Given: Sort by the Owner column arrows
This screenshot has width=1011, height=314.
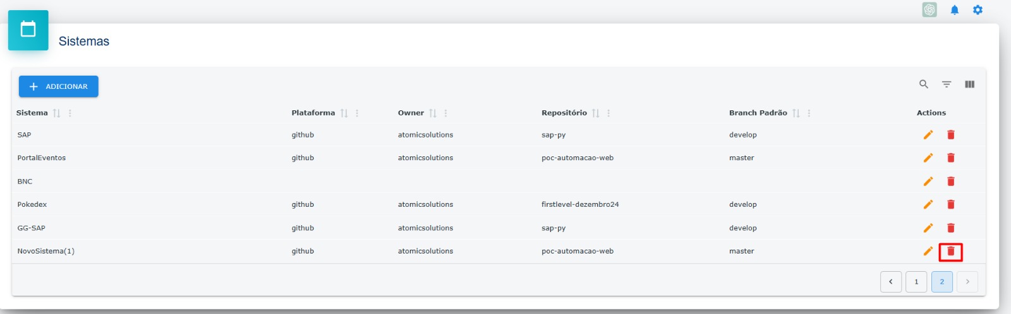Looking at the screenshot, I should coord(433,113).
